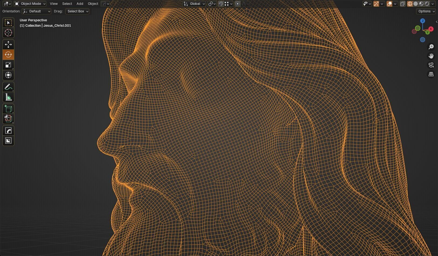Image resolution: width=438 pixels, height=256 pixels.
Task: Pick the Rotate tool
Action: point(8,54)
